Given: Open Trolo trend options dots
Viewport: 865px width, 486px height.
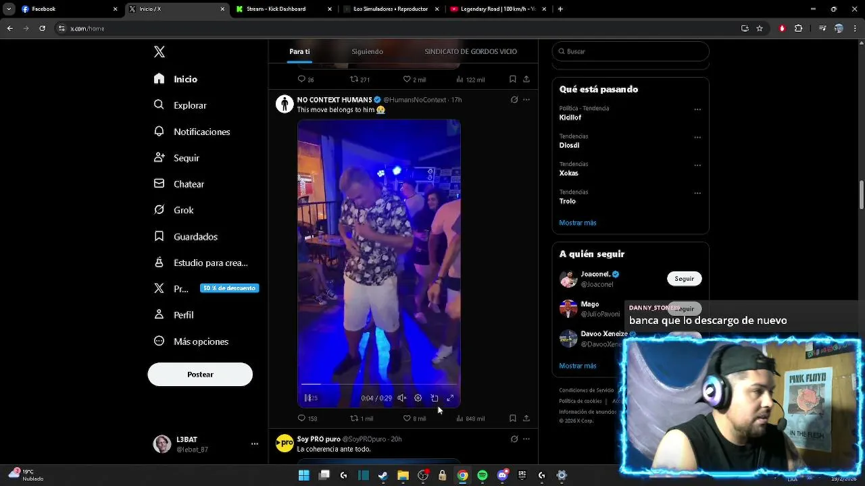Looking at the screenshot, I should 697,193.
